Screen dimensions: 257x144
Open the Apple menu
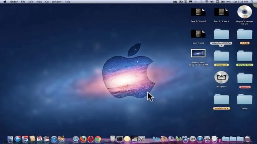click(x=5, y=2)
